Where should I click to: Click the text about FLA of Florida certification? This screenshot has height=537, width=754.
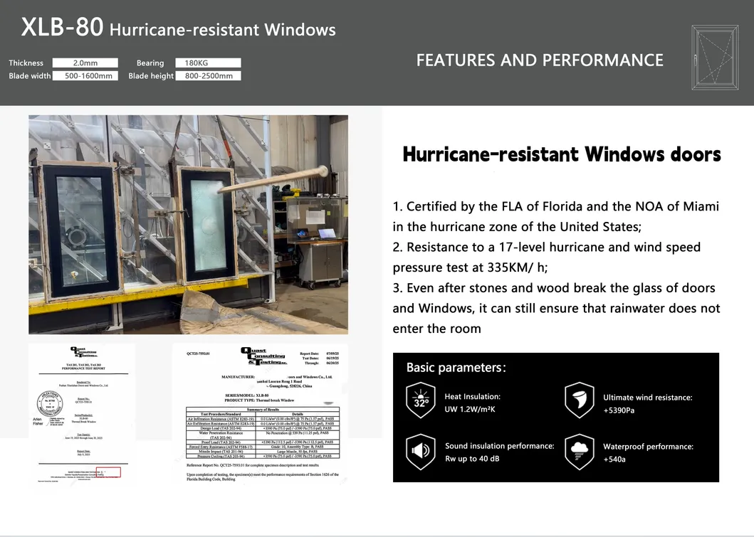pyautogui.click(x=555, y=216)
